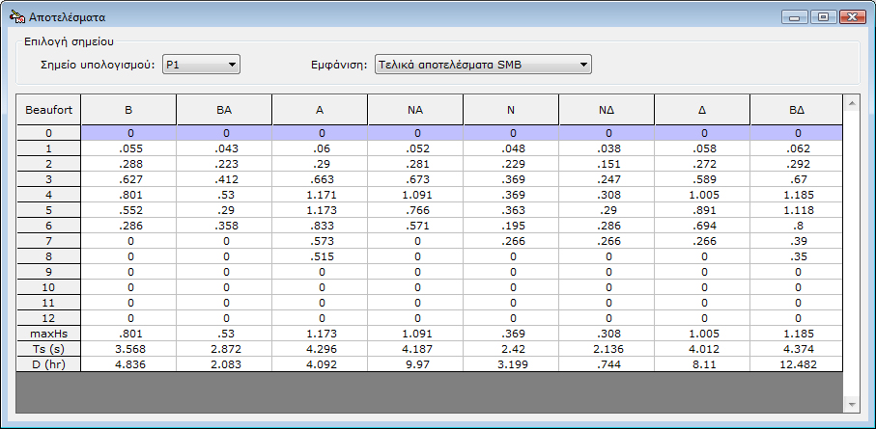The width and height of the screenshot is (876, 429).
Task: Maximize the Αποτελέσματα window
Action: coord(823,16)
